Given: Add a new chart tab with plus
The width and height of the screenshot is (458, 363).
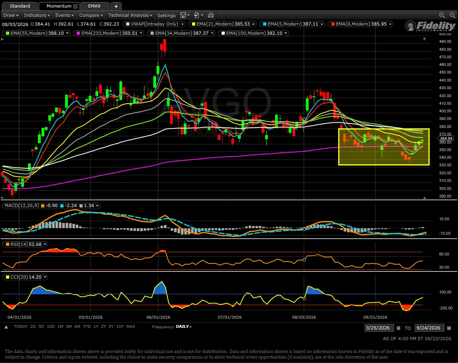Looking at the screenshot, I should click(x=116, y=6).
